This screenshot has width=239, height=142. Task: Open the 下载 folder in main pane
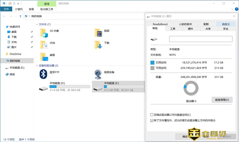tap(98, 44)
